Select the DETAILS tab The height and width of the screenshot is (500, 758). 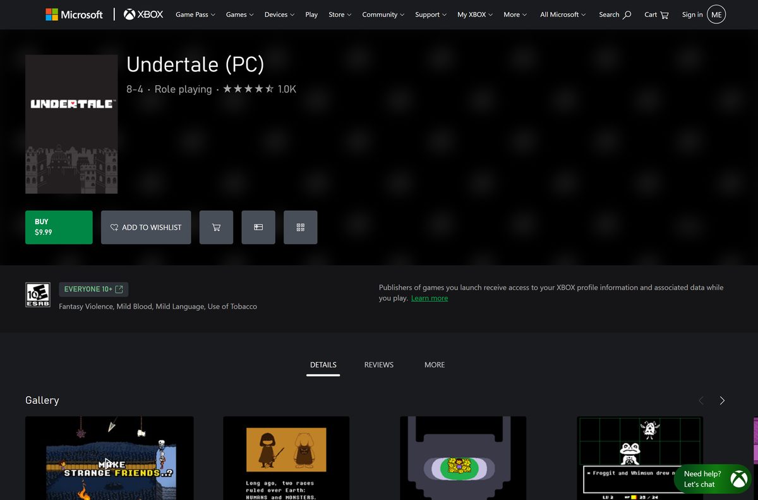tap(323, 365)
